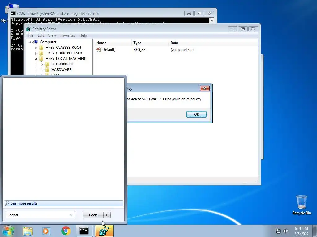
Task: Close the cmd.exe window
Action: tap(209, 14)
